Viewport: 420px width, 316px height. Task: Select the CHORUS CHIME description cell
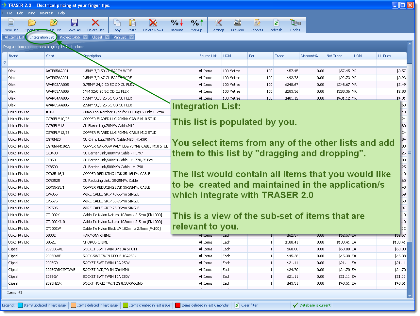(x=140, y=242)
